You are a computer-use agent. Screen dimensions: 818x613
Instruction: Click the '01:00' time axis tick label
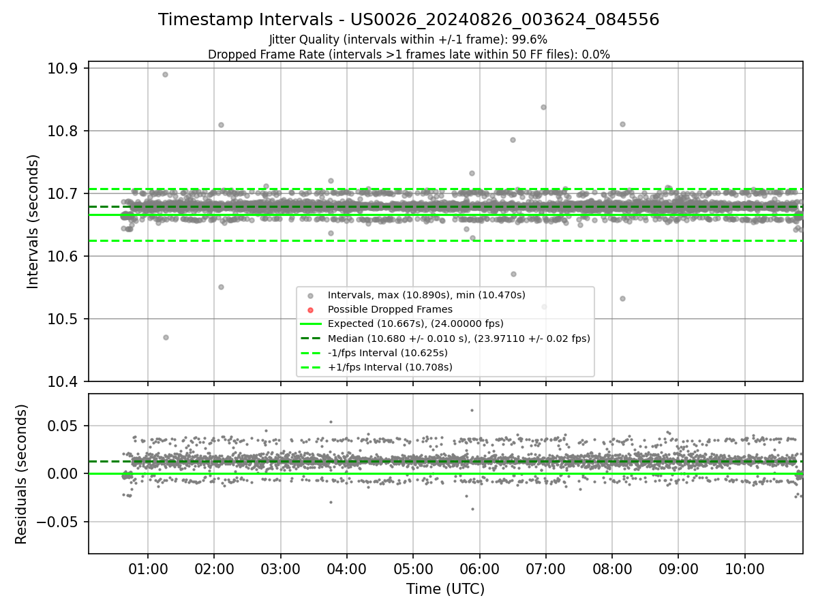tap(148, 569)
